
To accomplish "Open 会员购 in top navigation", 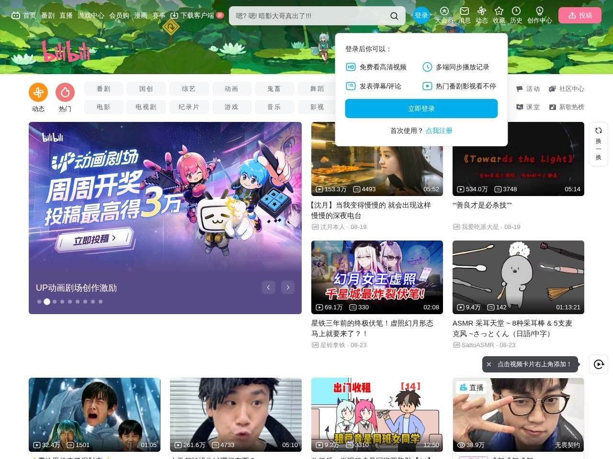I will click(119, 15).
